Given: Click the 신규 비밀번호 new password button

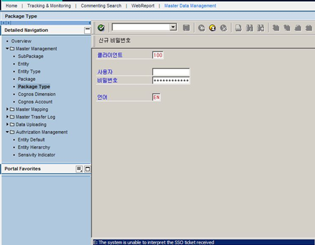Looking at the screenshot, I should click(x=114, y=40).
